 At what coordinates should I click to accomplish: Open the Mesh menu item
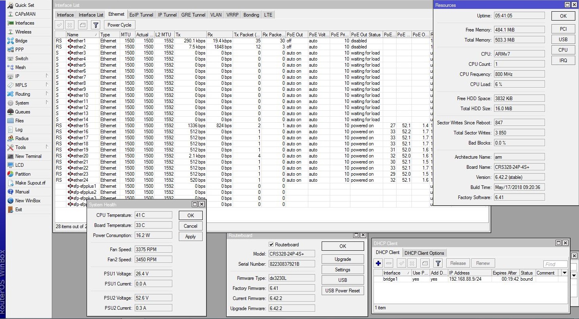(20, 67)
